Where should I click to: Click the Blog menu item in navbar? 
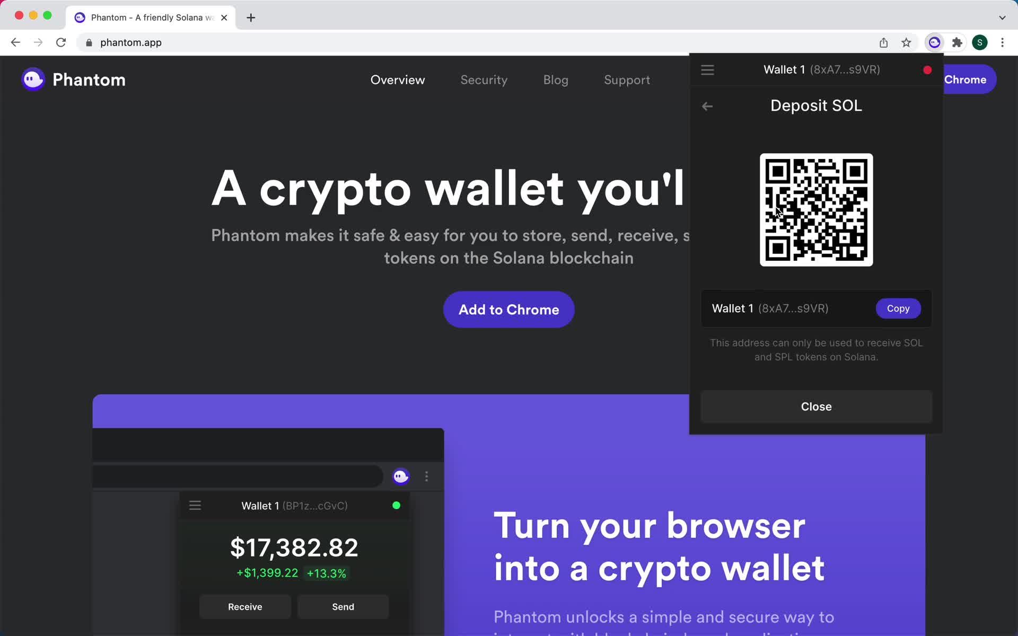[x=556, y=80]
